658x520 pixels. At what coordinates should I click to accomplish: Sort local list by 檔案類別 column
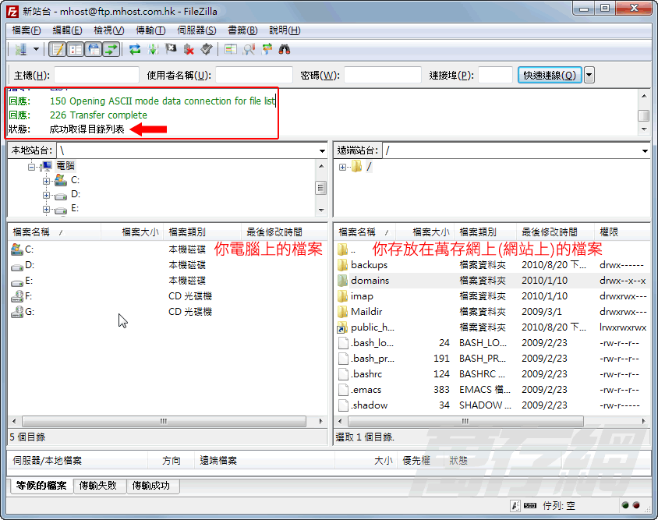point(202,232)
